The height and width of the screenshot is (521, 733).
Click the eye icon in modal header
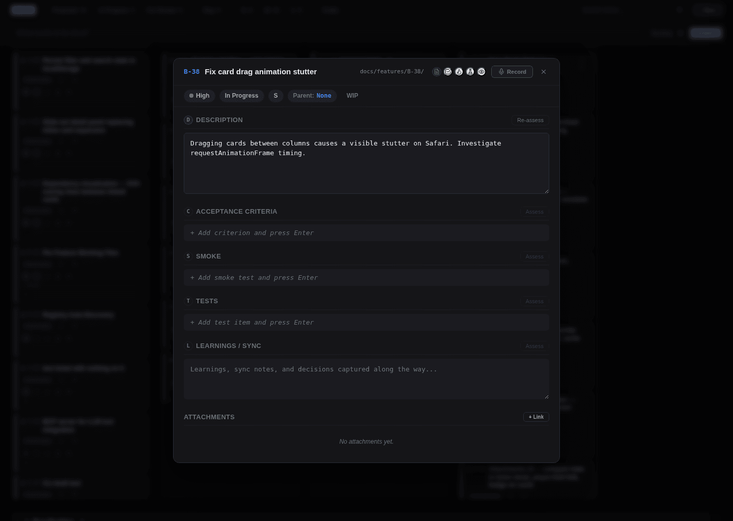pos(482,72)
